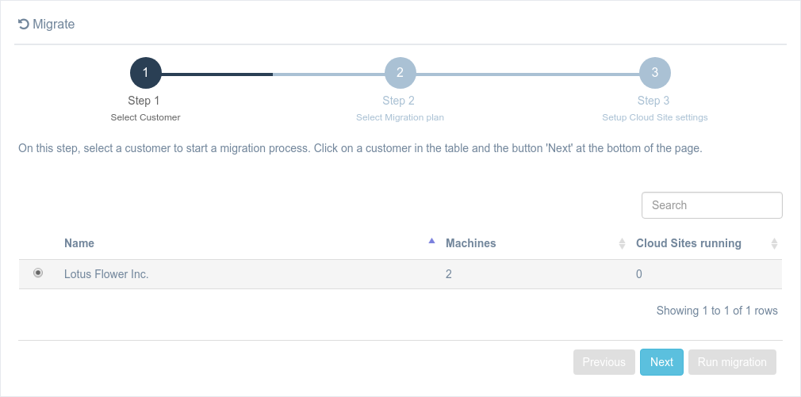Sort table by Machines header

(471, 243)
